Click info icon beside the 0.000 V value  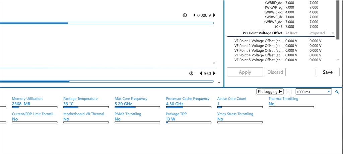coord(185,15)
